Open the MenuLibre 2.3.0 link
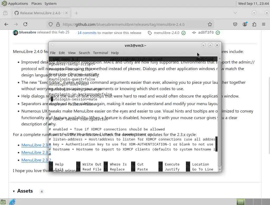The width and height of the screenshot is (270, 205). [36, 145]
